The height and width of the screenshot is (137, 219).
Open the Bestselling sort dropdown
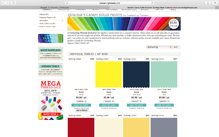(x=159, y=47)
